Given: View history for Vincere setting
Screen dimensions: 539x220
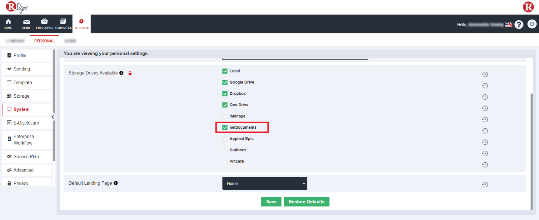Looking at the screenshot, I should 485,165.
